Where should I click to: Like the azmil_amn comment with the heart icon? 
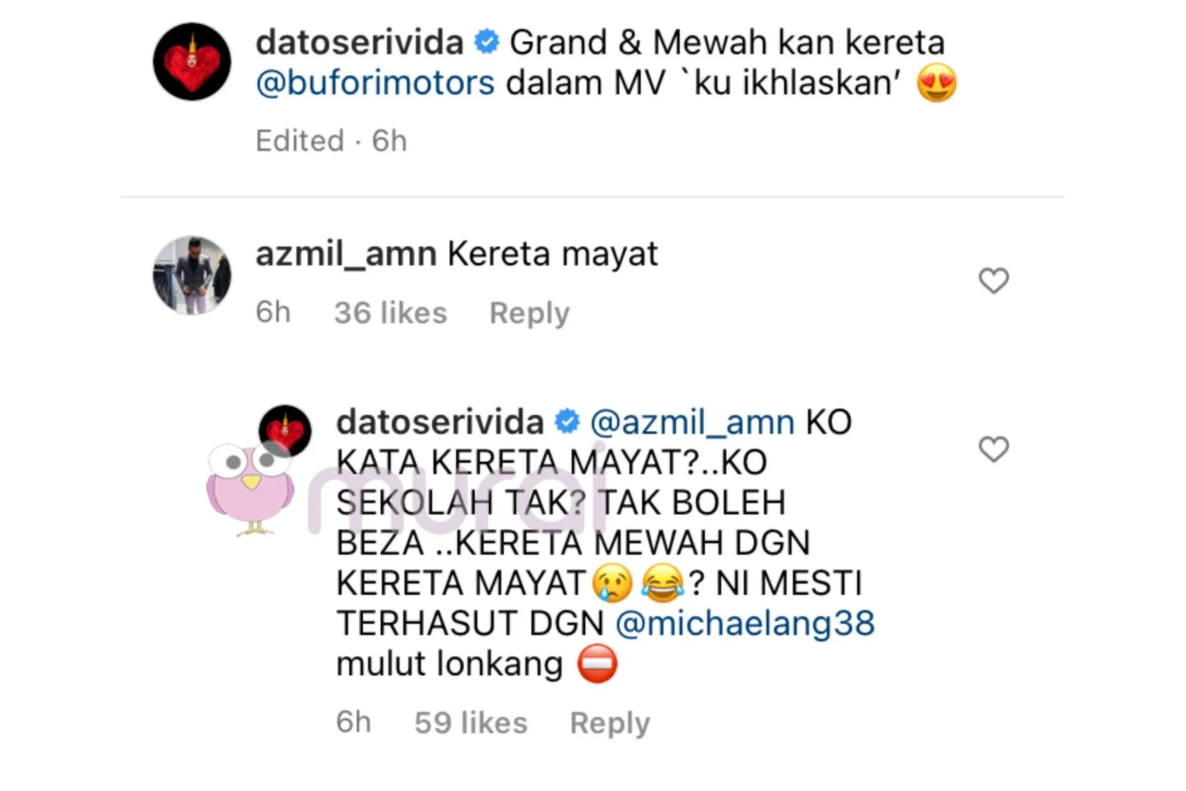(993, 281)
